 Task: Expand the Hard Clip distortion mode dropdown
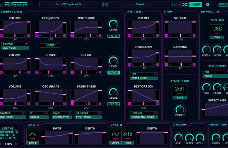pos(144,113)
